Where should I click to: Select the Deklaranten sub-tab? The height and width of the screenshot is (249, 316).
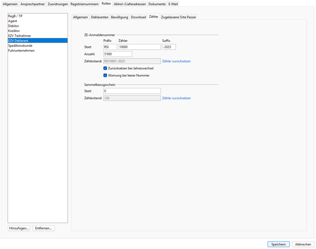100,17
